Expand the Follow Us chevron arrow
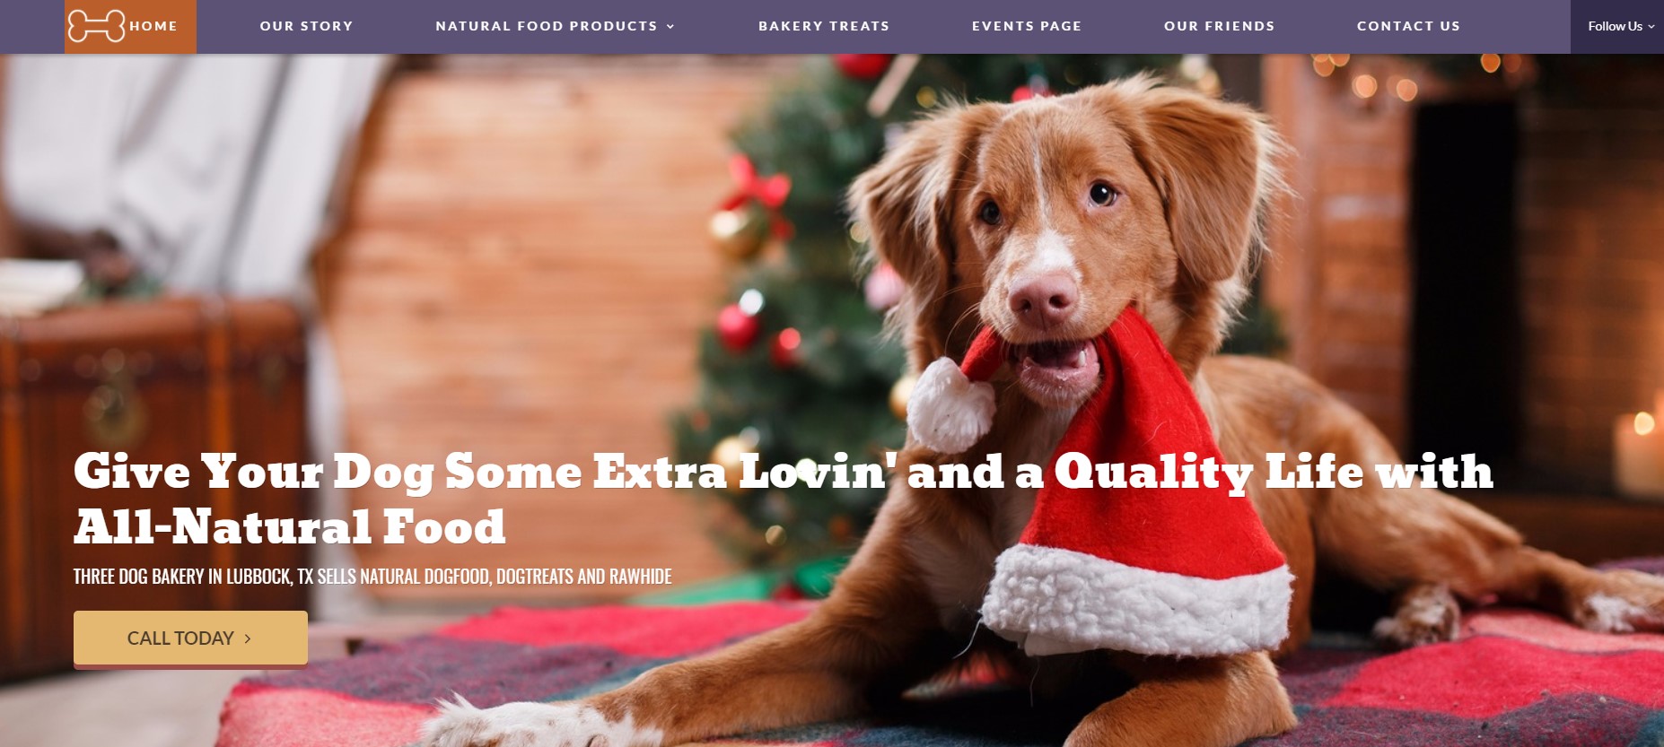The image size is (1664, 747). coord(1651,27)
